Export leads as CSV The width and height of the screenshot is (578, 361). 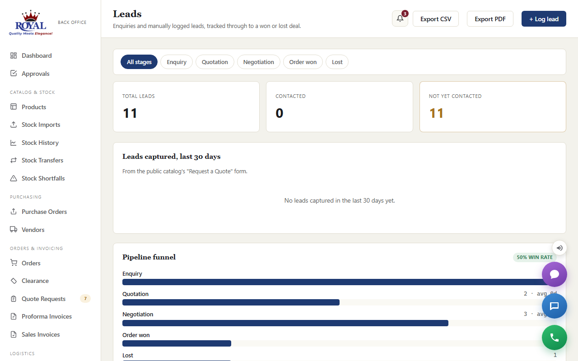tap(436, 19)
